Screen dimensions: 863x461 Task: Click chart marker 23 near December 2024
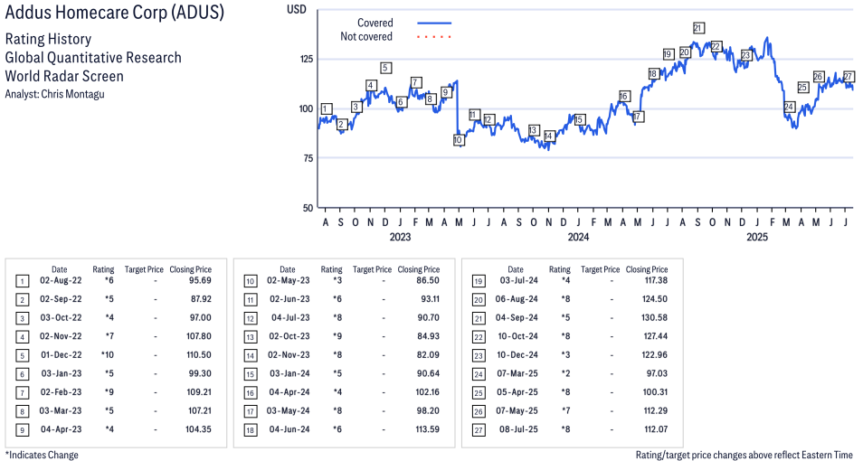click(x=745, y=55)
